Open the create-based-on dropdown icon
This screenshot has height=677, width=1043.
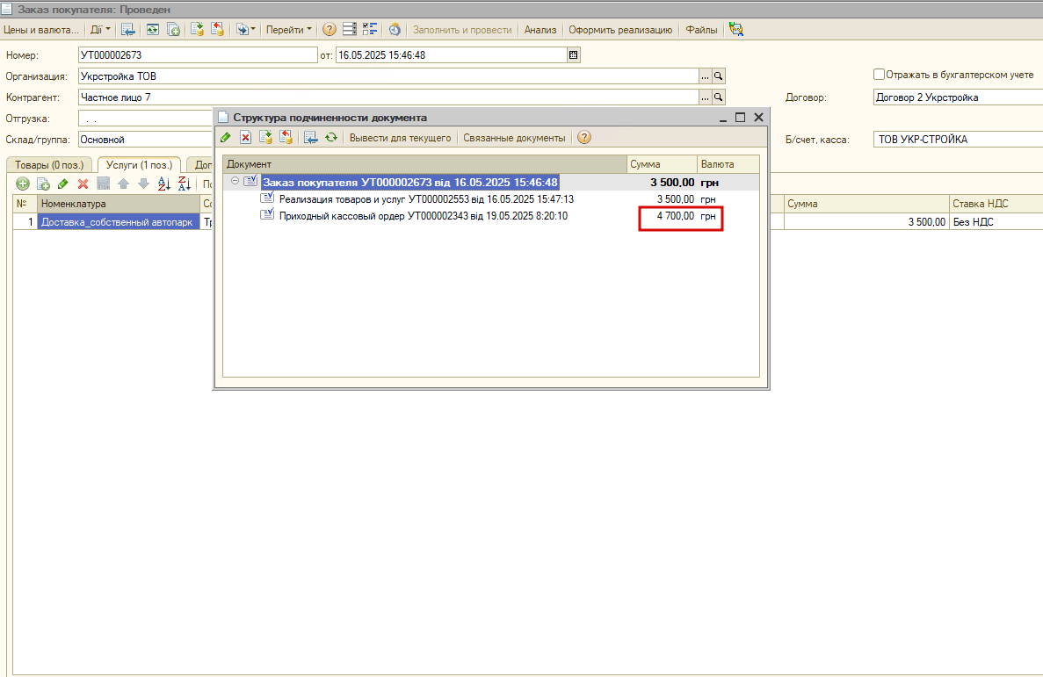(x=245, y=30)
